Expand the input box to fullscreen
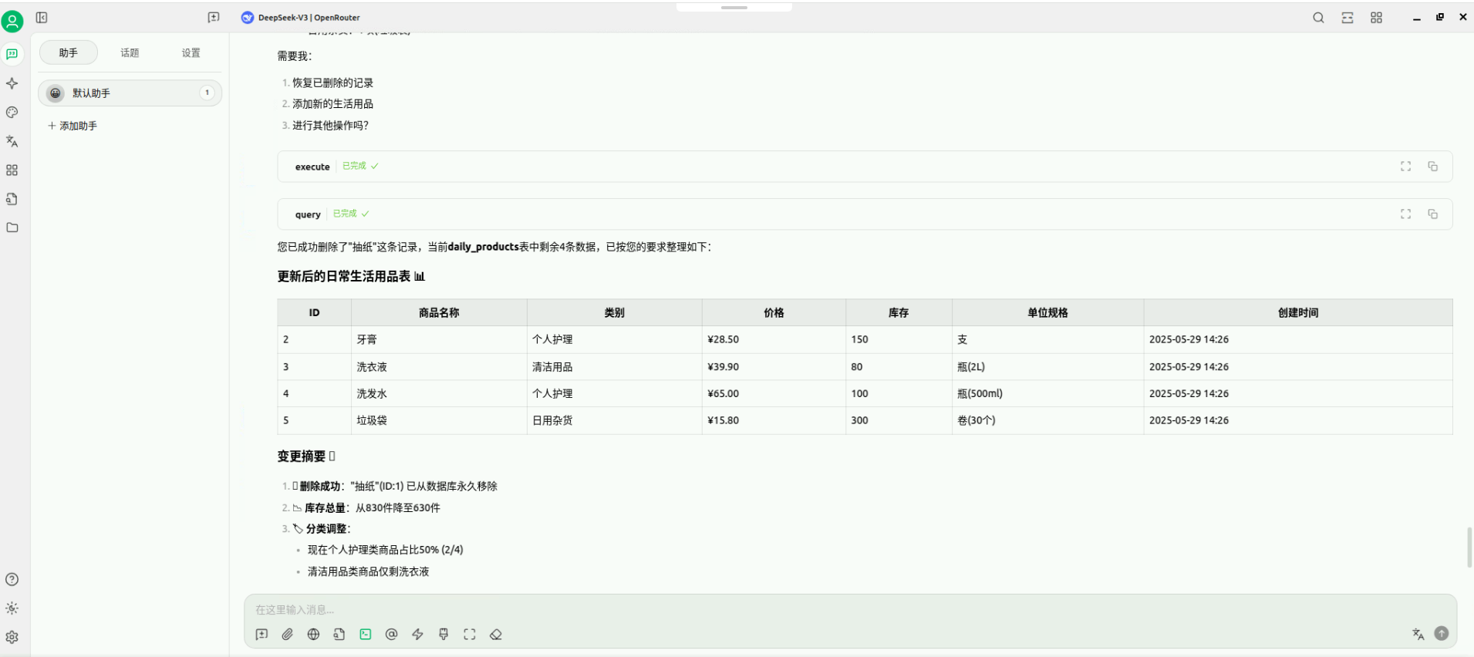This screenshot has width=1474, height=657. coord(470,635)
